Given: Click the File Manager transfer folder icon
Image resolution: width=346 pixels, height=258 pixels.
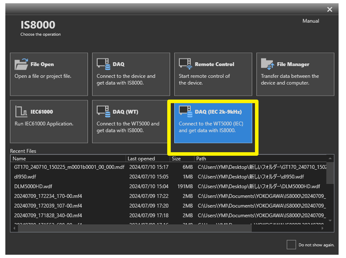Looking at the screenshot, I should click(267, 64).
